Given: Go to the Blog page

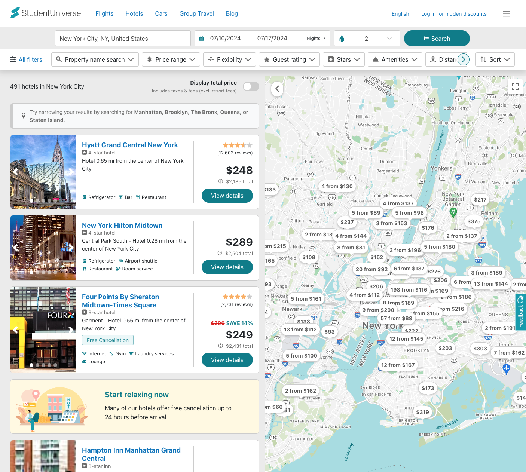Looking at the screenshot, I should pyautogui.click(x=232, y=13).
